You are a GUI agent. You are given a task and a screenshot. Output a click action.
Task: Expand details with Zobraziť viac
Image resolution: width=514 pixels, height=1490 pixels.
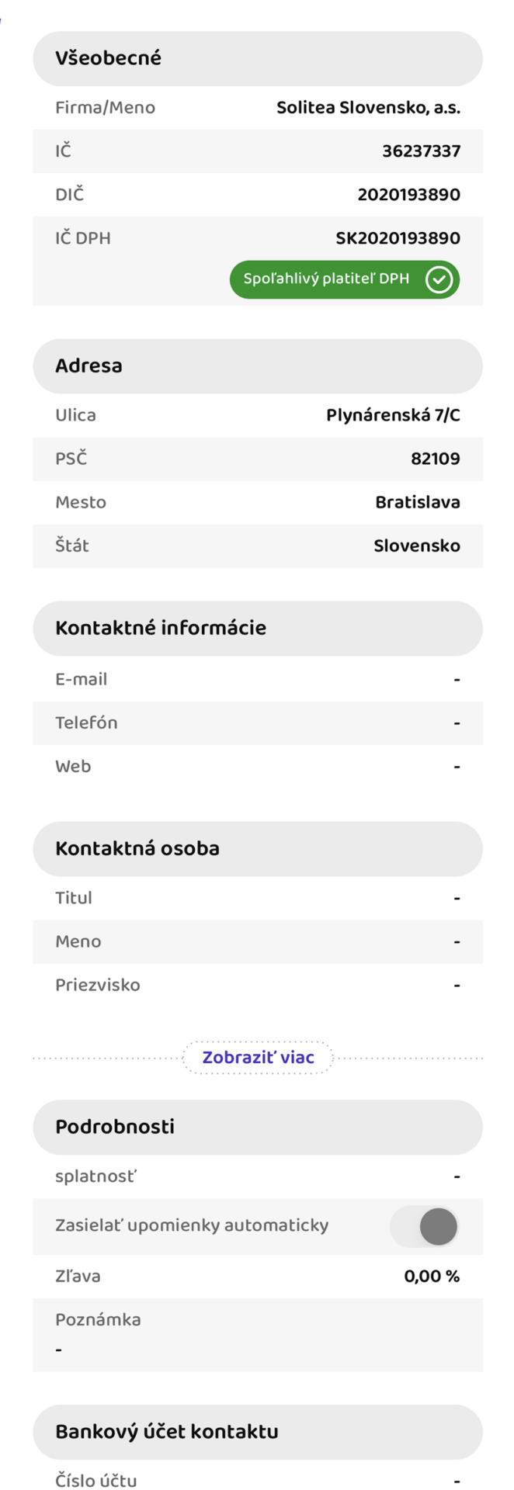tap(258, 1057)
